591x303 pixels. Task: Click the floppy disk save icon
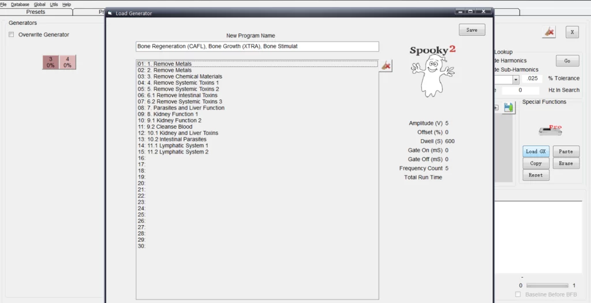tap(508, 108)
